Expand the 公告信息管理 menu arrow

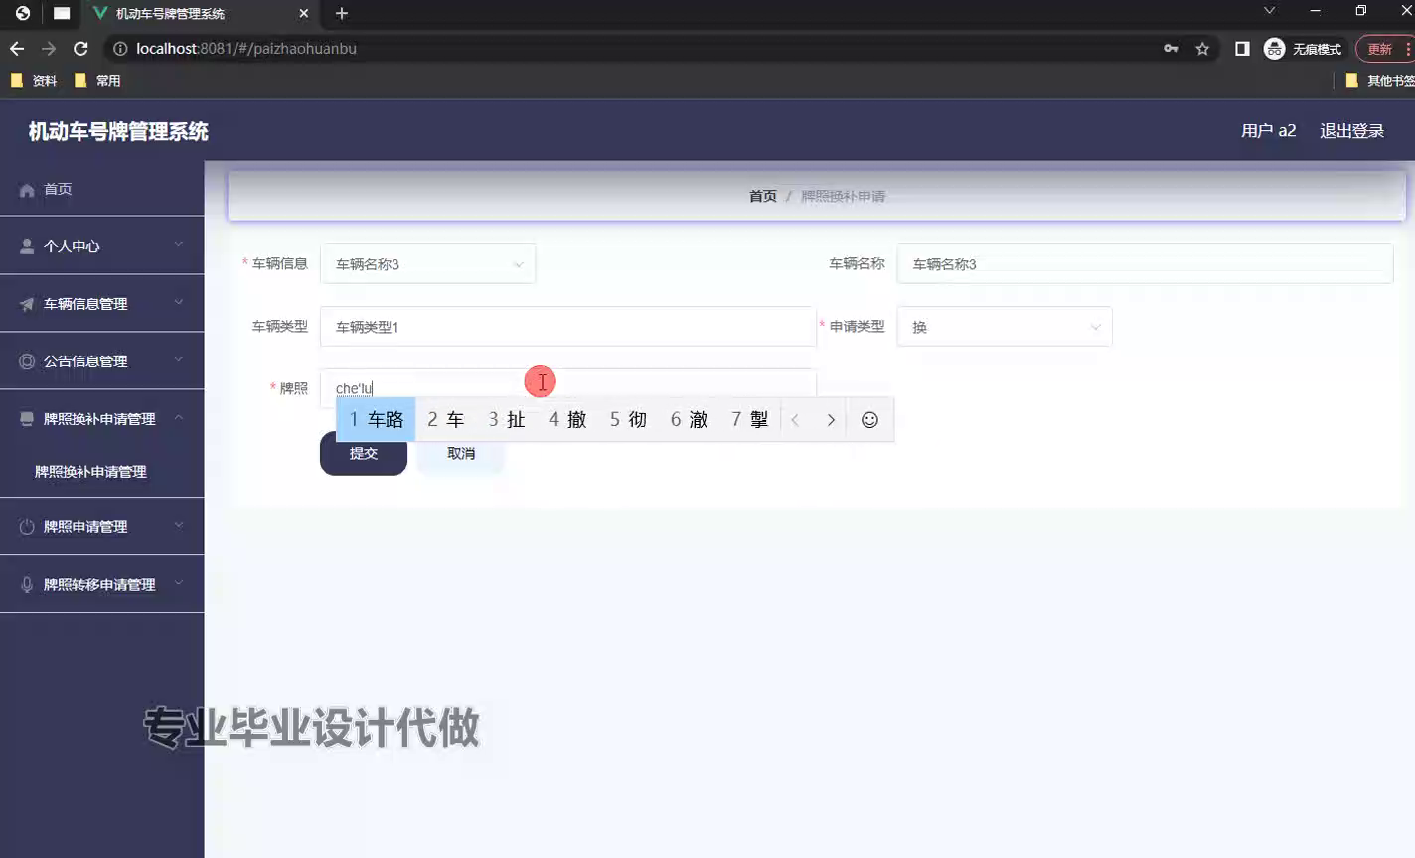click(179, 359)
